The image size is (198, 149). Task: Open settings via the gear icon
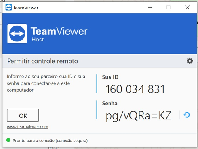(x=190, y=61)
